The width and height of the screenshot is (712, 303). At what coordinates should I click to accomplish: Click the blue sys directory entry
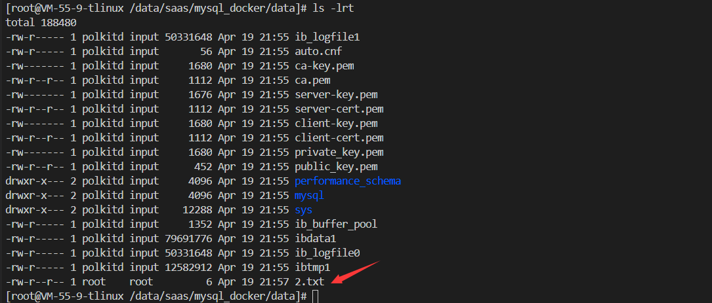pyautogui.click(x=303, y=210)
